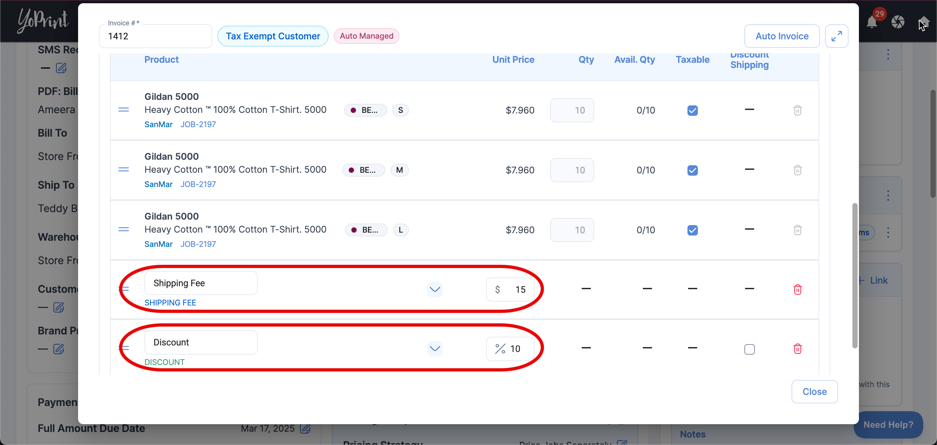
Task: Click the Tax Exempt Customer badge
Action: point(273,36)
